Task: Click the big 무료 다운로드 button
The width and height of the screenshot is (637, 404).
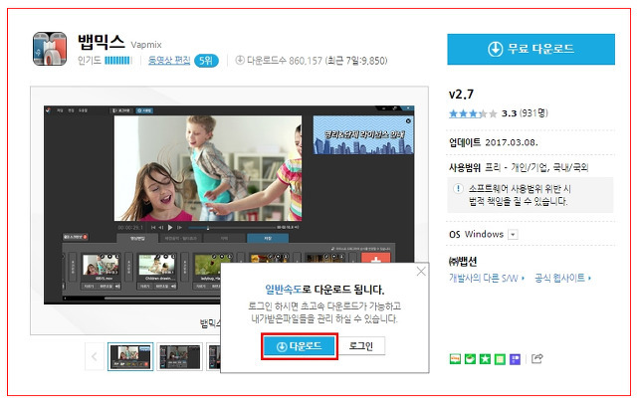Action: [x=531, y=49]
